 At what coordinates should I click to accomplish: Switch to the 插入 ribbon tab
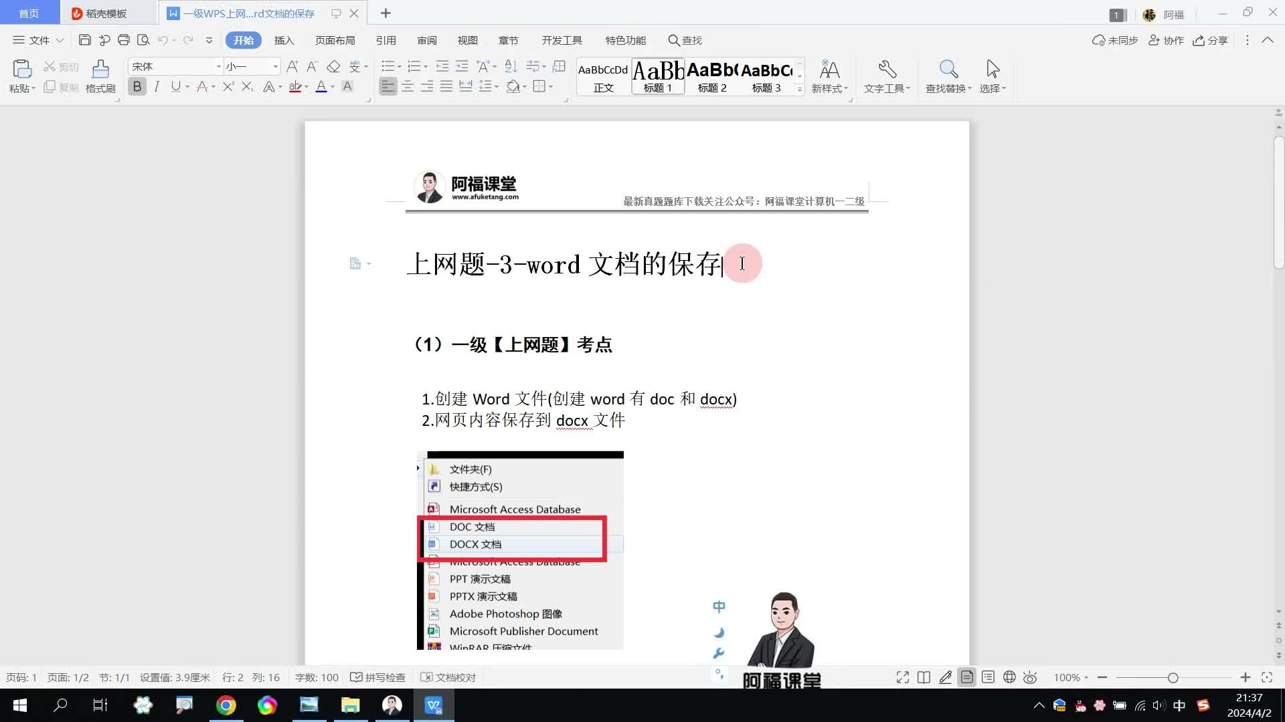[x=284, y=40]
